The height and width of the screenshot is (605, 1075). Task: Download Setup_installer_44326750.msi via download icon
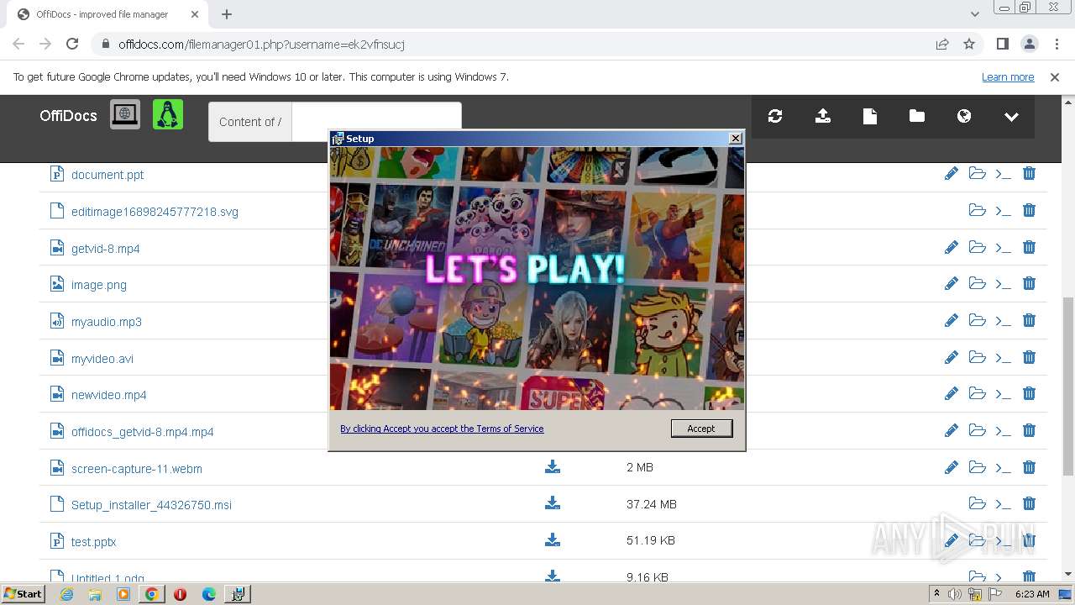tap(553, 502)
